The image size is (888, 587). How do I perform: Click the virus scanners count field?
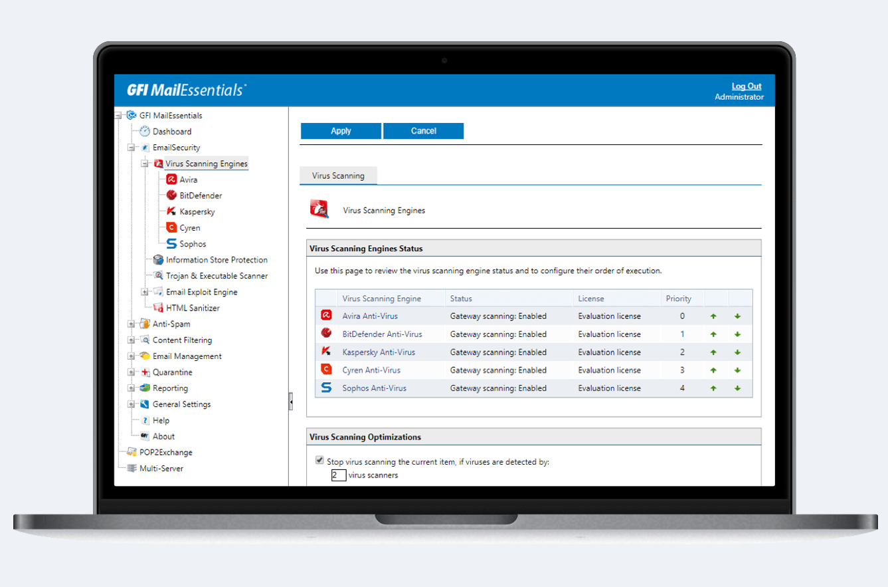(x=339, y=475)
